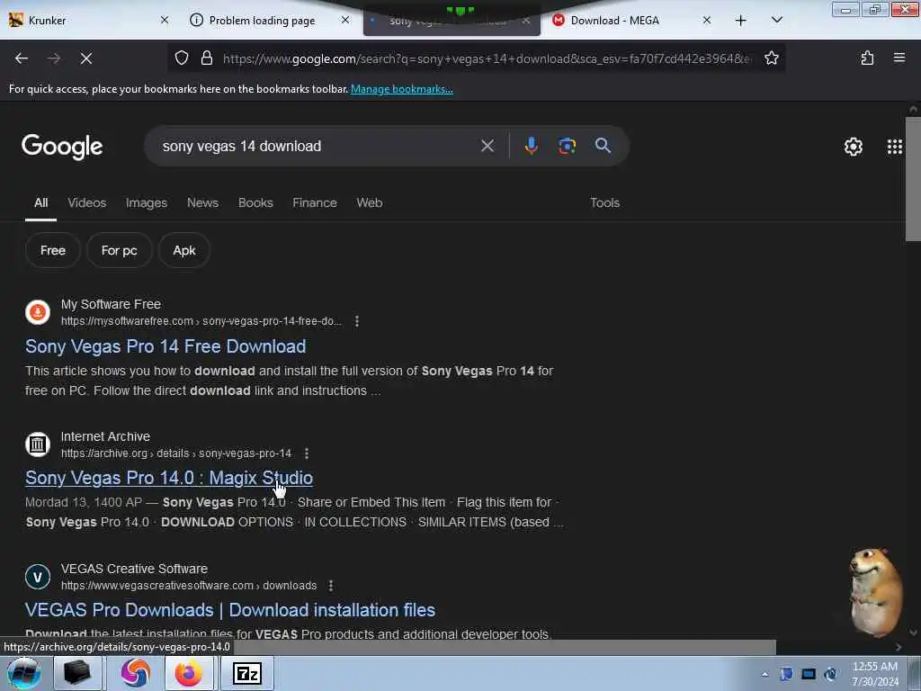Screen dimensions: 921x691
Task: Open Google quick settings gear icon
Action: pos(853,147)
